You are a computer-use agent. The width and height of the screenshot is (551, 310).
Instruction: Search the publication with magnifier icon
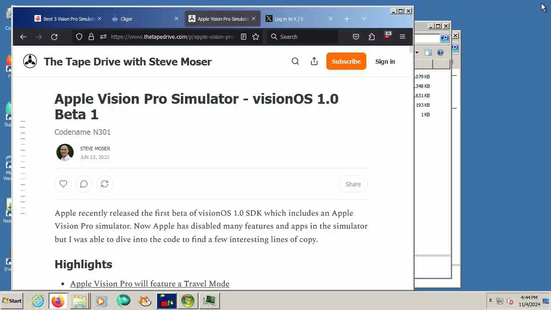tap(295, 62)
